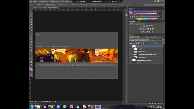Toggle eye of third layer row
The image size is (194, 109).
click(130, 52)
